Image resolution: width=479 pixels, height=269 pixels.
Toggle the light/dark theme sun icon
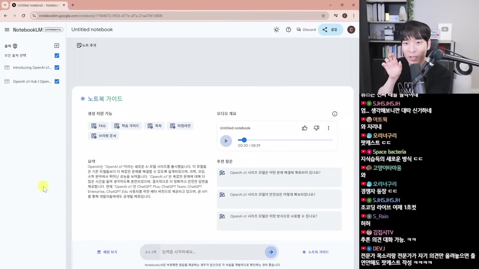pos(276,30)
